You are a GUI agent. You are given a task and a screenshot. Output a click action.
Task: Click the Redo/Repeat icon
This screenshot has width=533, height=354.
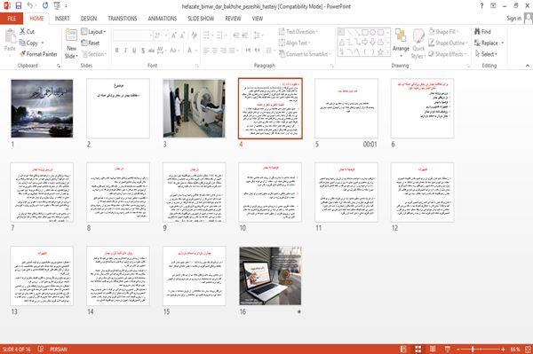coord(45,6)
